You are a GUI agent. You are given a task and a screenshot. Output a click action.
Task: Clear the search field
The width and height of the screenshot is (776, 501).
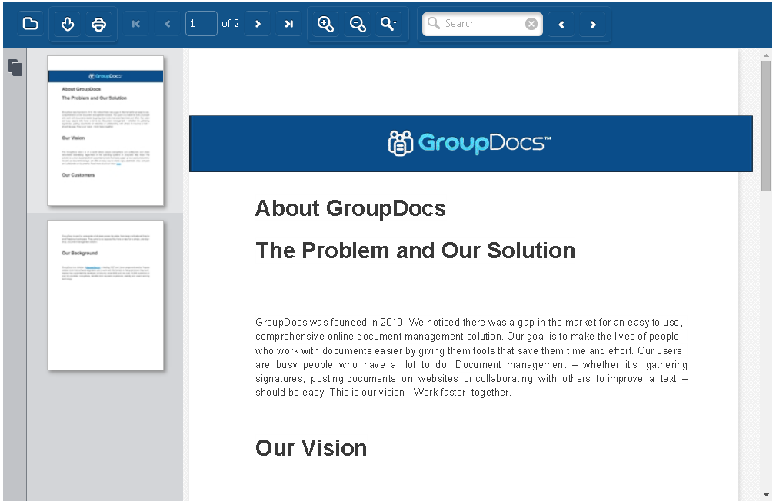pyautogui.click(x=531, y=24)
